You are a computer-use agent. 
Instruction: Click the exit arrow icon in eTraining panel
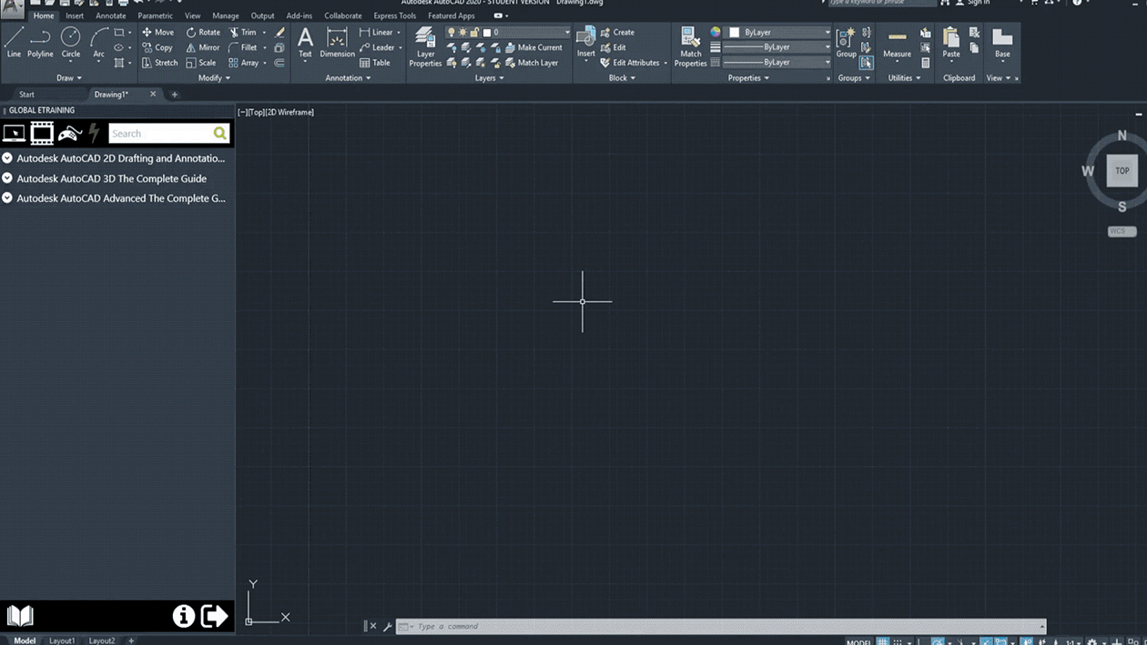(214, 617)
